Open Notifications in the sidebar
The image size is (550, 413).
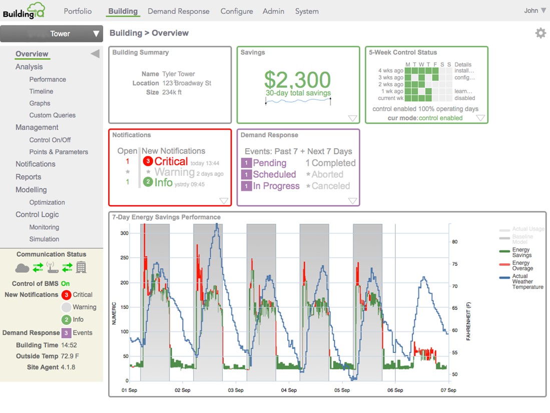pos(36,164)
